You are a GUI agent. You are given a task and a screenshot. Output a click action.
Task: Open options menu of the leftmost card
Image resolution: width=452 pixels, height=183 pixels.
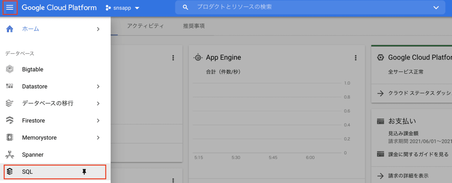pos(173,57)
